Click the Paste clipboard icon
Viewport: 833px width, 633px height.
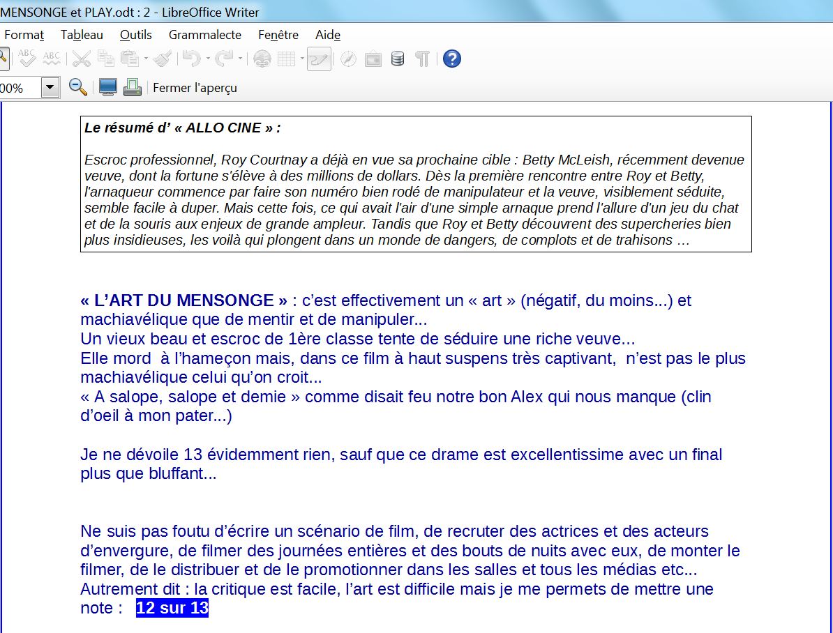click(130, 59)
